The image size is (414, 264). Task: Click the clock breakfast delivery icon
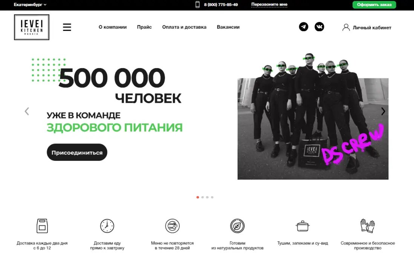click(107, 226)
